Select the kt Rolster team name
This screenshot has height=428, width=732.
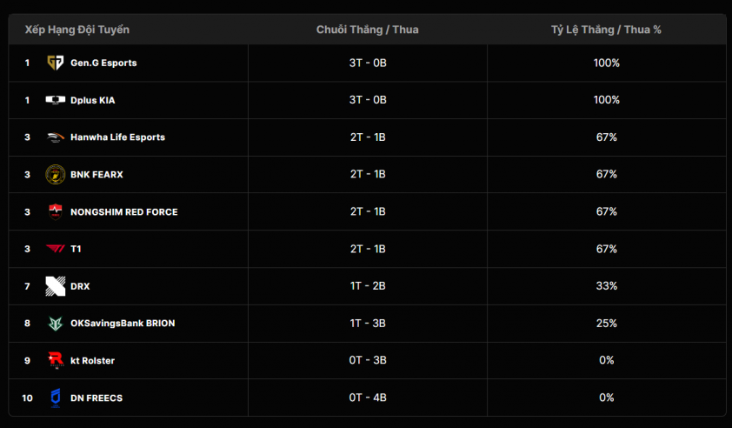[92, 360]
